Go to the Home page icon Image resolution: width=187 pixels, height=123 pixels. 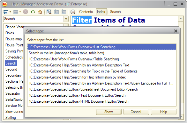pos(40,12)
